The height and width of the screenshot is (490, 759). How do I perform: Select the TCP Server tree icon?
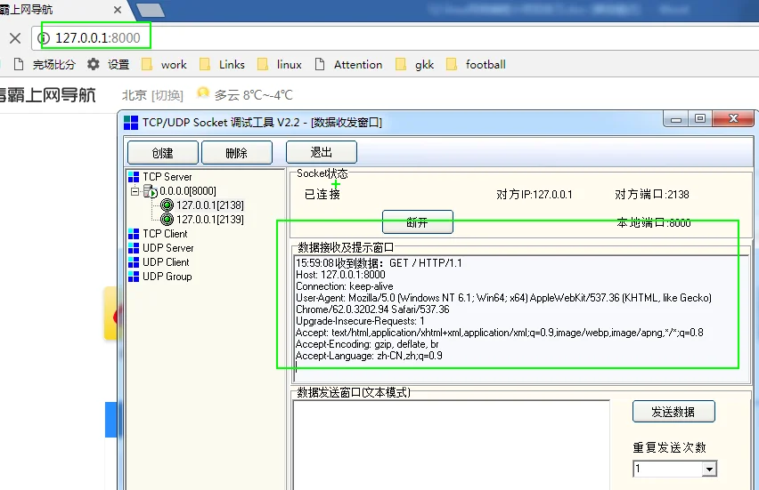click(134, 177)
